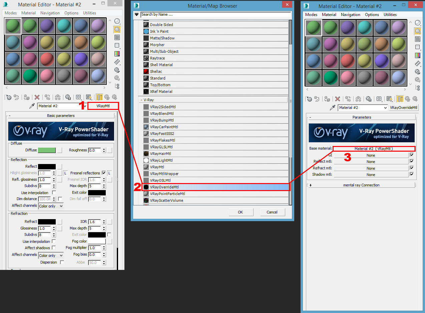The height and width of the screenshot is (313, 425).
Task: Click Get Material icon in left Material Editor
Action: (x=9, y=97)
